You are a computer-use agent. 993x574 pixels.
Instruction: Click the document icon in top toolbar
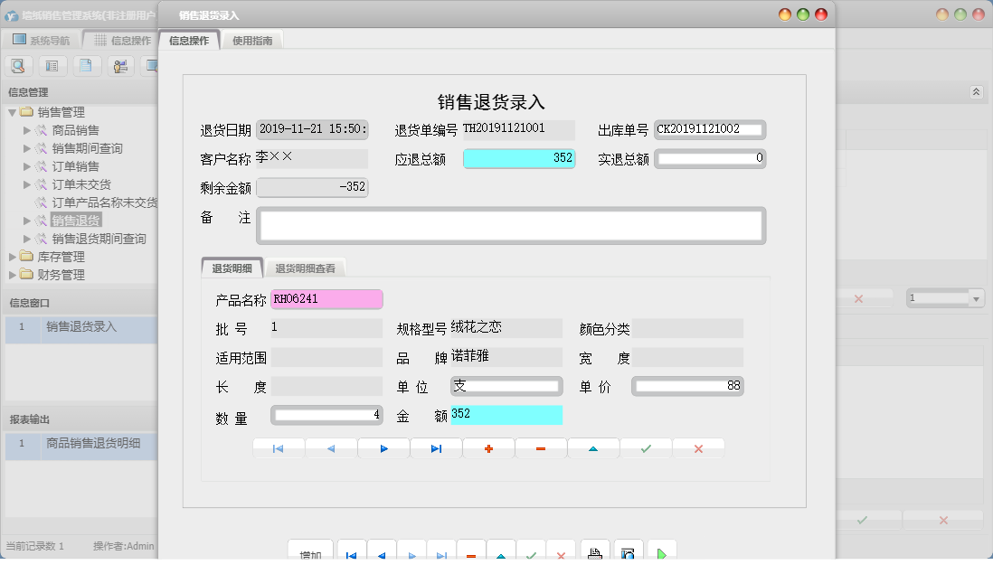[x=87, y=65]
